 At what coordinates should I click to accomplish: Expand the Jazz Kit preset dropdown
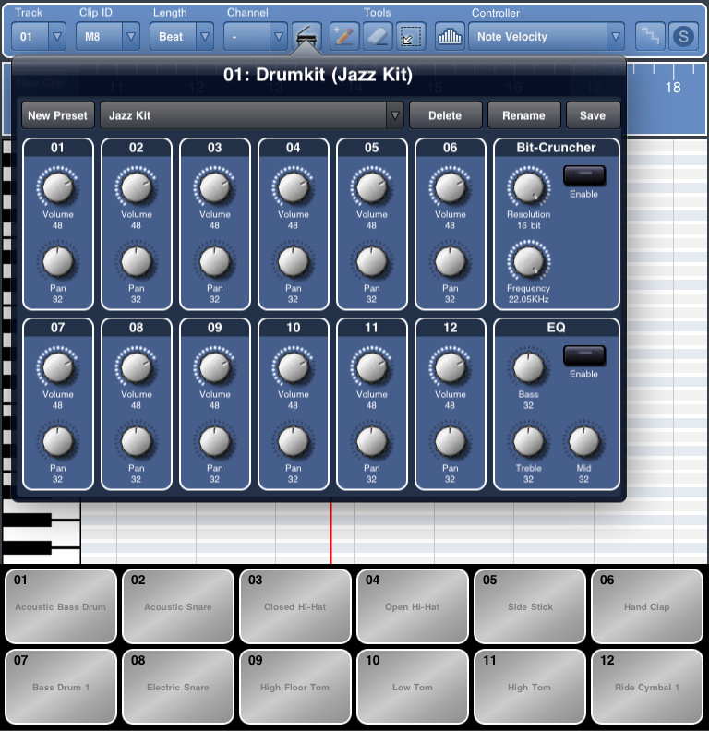coord(394,115)
